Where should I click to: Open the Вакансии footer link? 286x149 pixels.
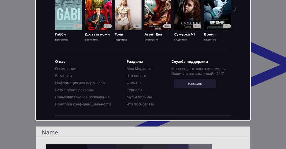tap(63, 76)
